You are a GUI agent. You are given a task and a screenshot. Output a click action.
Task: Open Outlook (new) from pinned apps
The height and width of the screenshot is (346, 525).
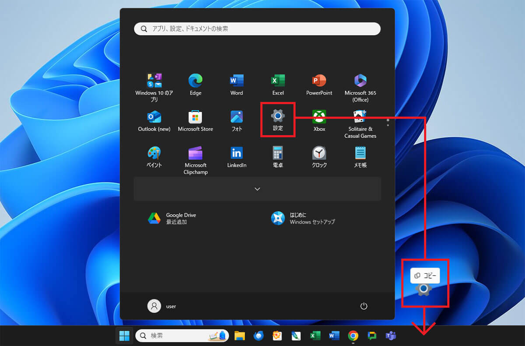pyautogui.click(x=154, y=120)
